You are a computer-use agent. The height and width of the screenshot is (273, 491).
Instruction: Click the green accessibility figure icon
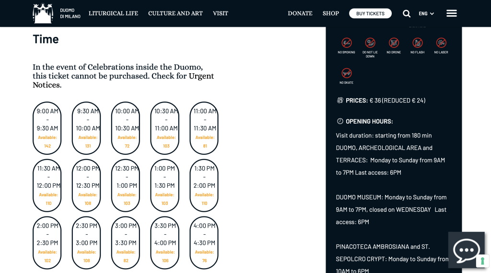click(482, 261)
